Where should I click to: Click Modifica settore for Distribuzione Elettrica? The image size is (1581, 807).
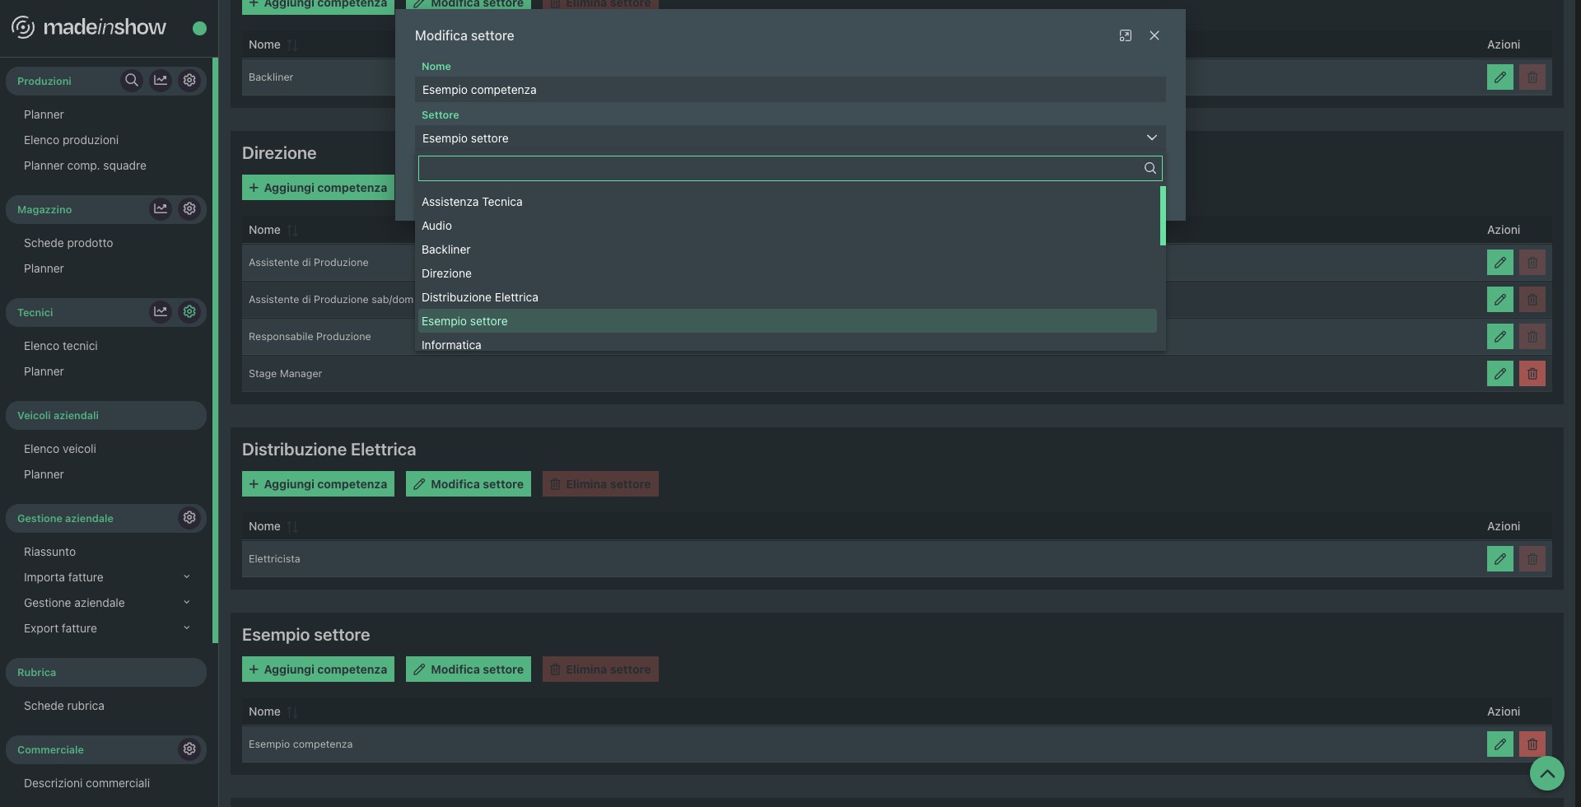468,484
